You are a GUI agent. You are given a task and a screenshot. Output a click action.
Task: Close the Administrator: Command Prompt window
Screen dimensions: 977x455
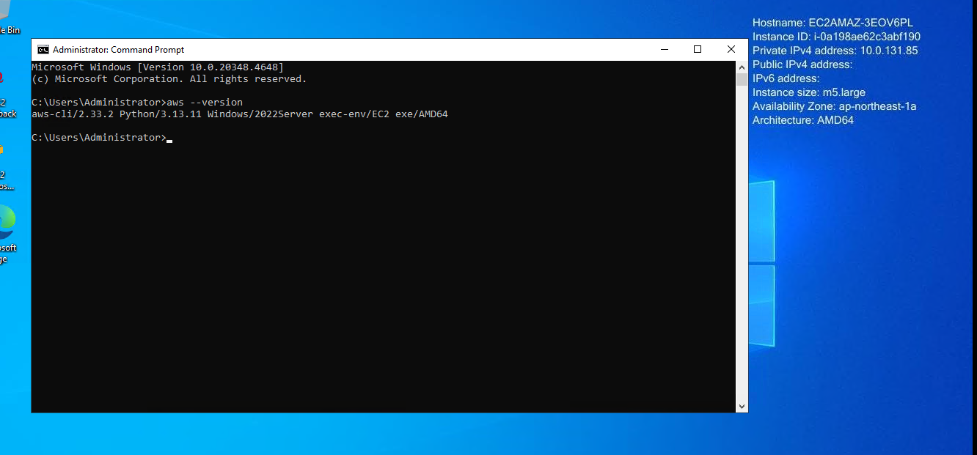[731, 50]
